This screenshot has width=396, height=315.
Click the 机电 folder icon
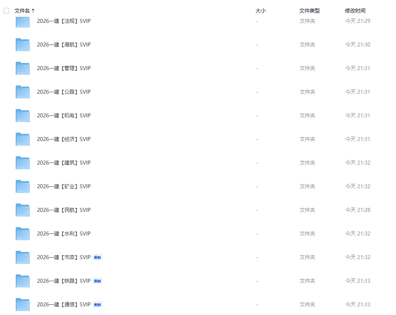pyautogui.click(x=23, y=116)
